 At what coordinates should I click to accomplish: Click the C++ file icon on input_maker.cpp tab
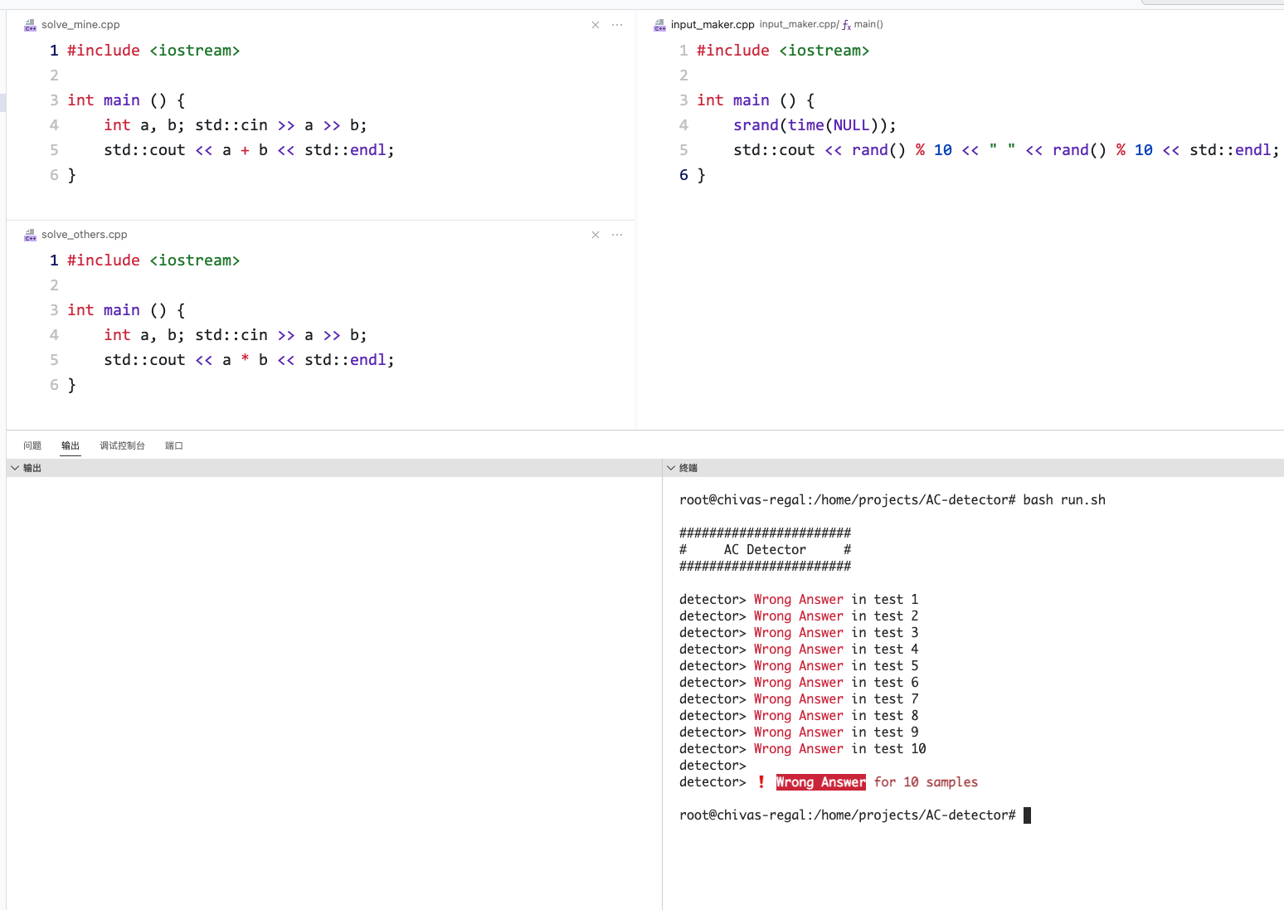(x=659, y=25)
